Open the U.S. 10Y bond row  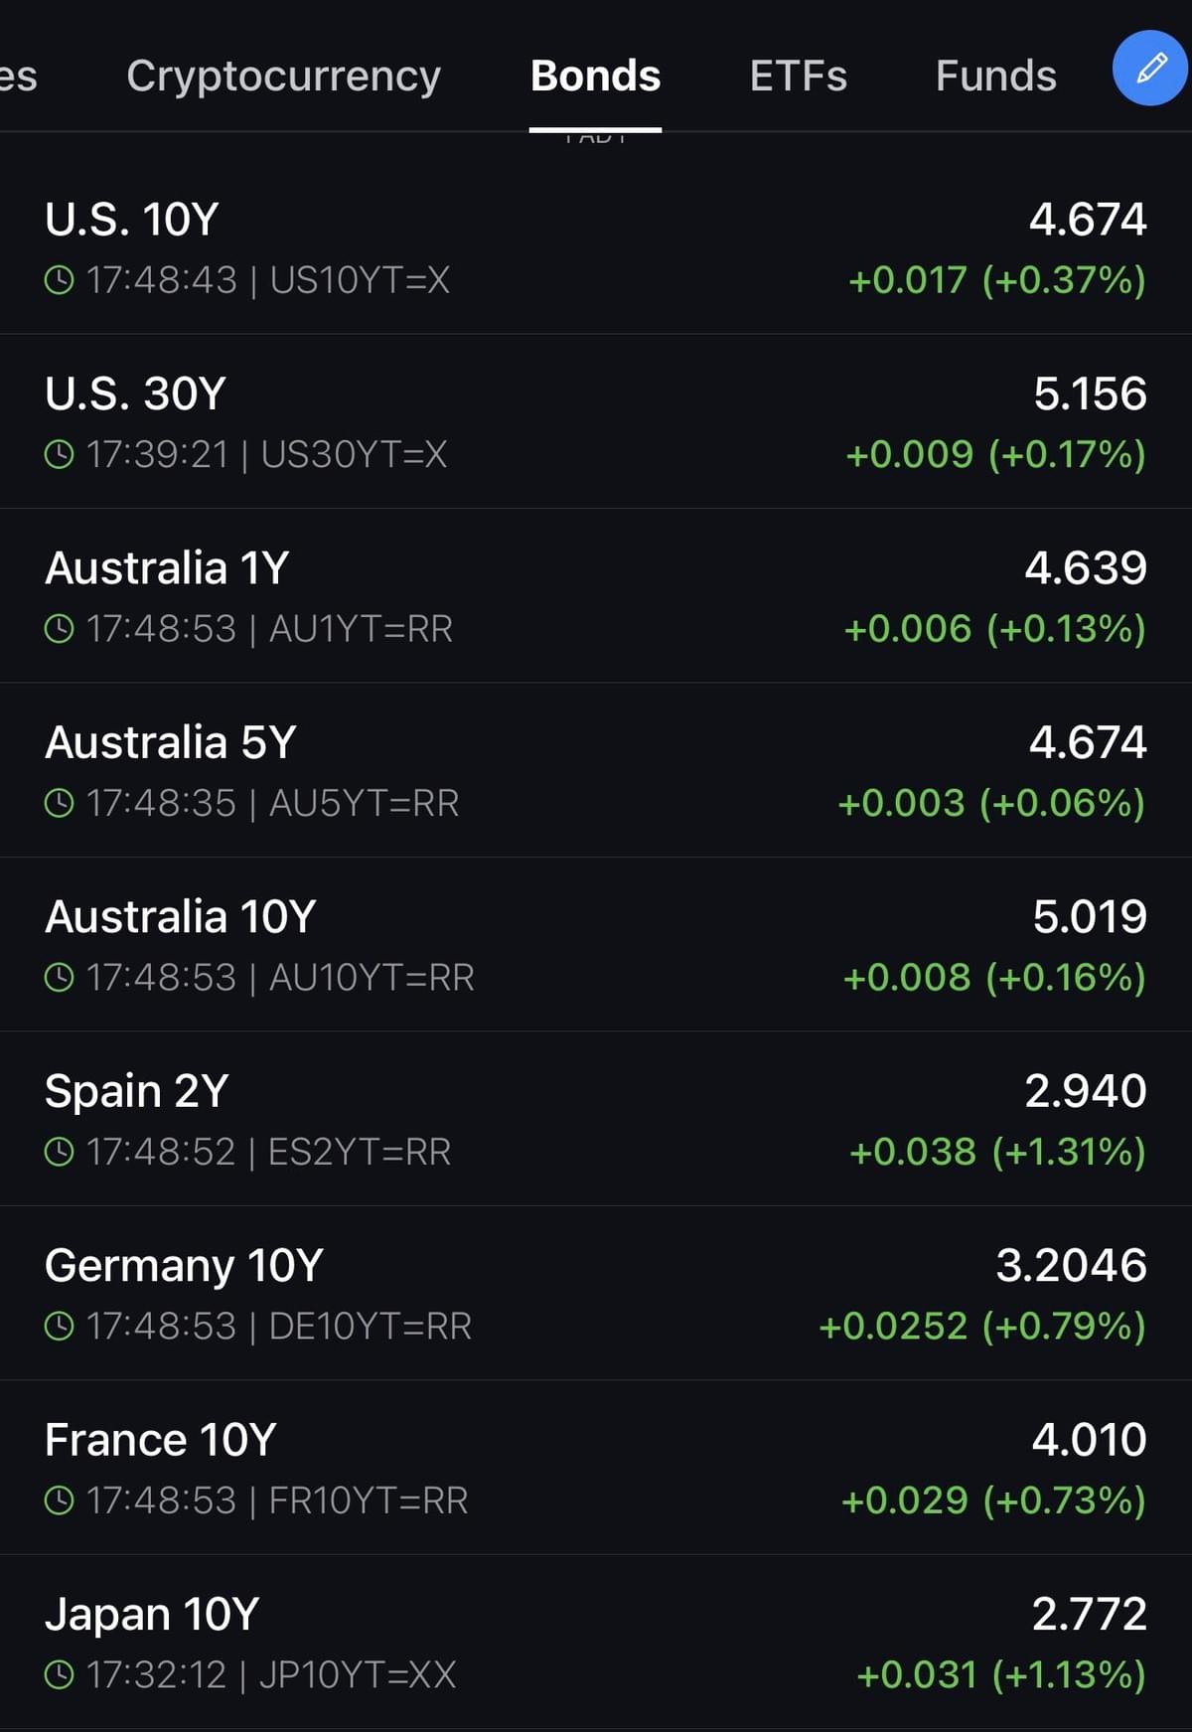(x=596, y=247)
